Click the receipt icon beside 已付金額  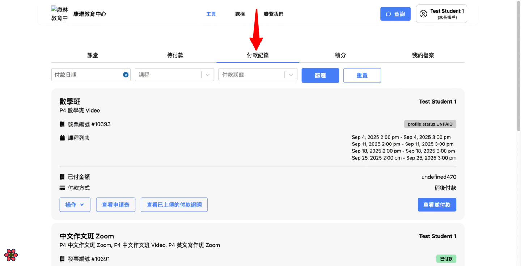pos(62,177)
